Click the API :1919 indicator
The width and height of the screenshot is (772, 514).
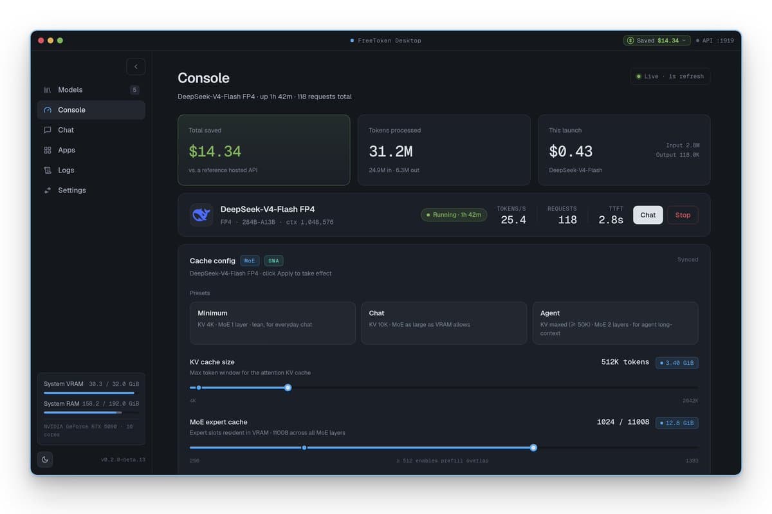click(715, 41)
